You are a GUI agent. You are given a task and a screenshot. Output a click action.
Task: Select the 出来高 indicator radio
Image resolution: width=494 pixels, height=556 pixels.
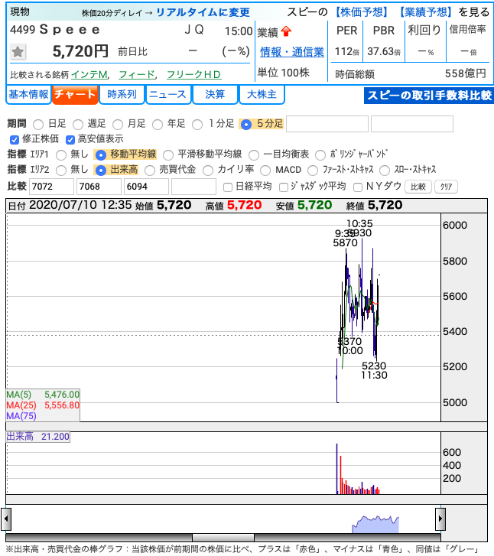(101, 171)
